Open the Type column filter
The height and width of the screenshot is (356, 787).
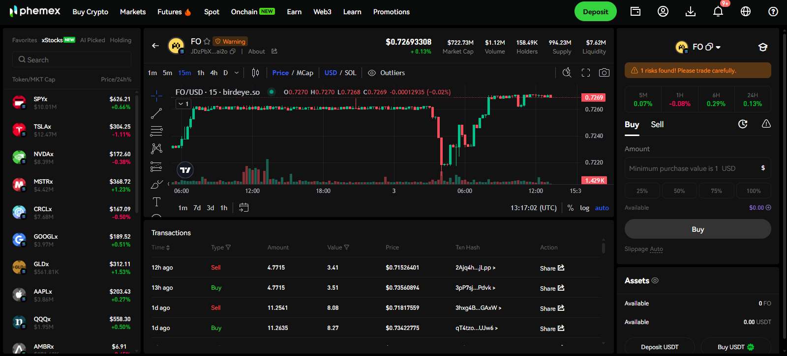click(228, 247)
